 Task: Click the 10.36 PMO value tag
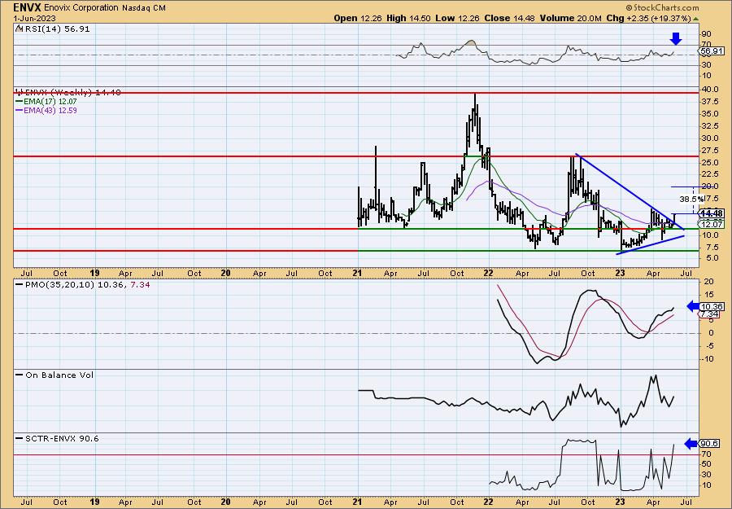[x=712, y=306]
